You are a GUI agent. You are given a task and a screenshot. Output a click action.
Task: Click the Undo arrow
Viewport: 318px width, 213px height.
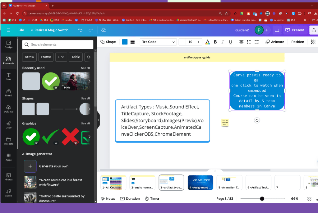[80, 30]
